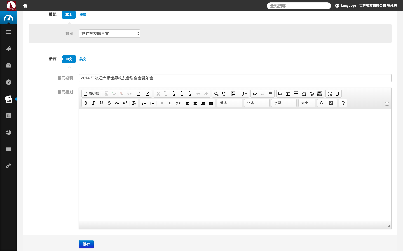Click the 儲存 save button
Screen dimensions: 403x251
tap(86, 244)
